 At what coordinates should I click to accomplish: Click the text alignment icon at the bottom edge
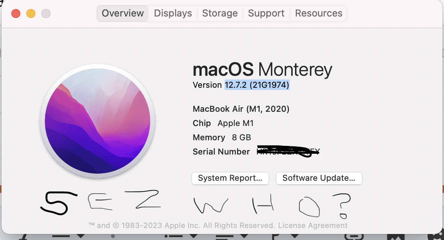[225, 237]
